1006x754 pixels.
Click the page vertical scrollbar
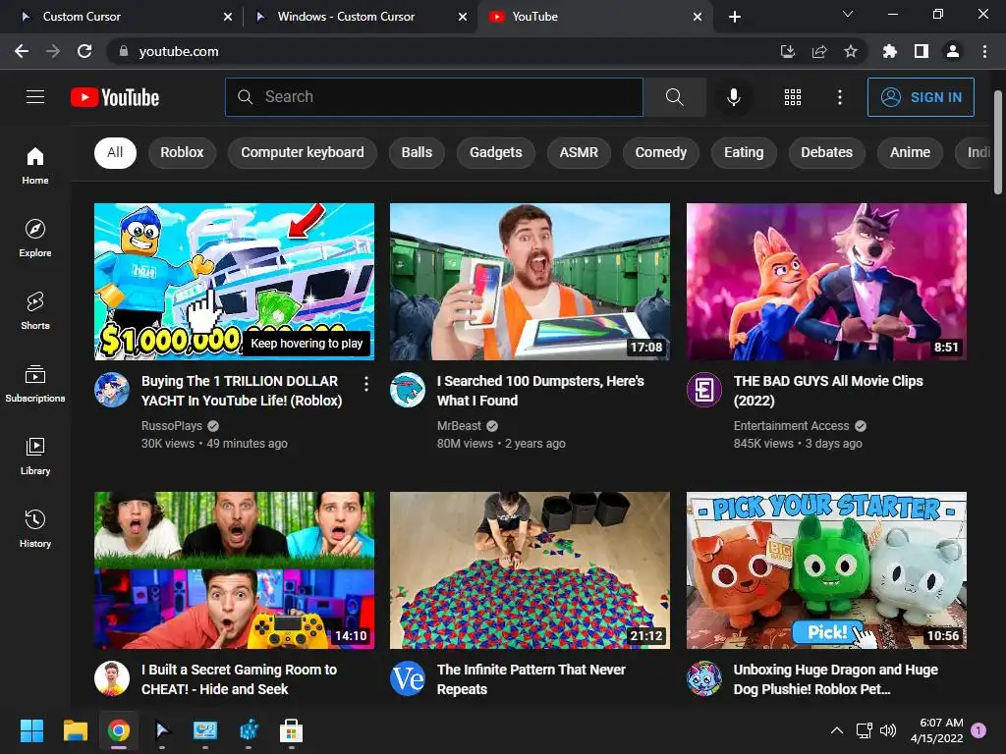pyautogui.click(x=998, y=142)
